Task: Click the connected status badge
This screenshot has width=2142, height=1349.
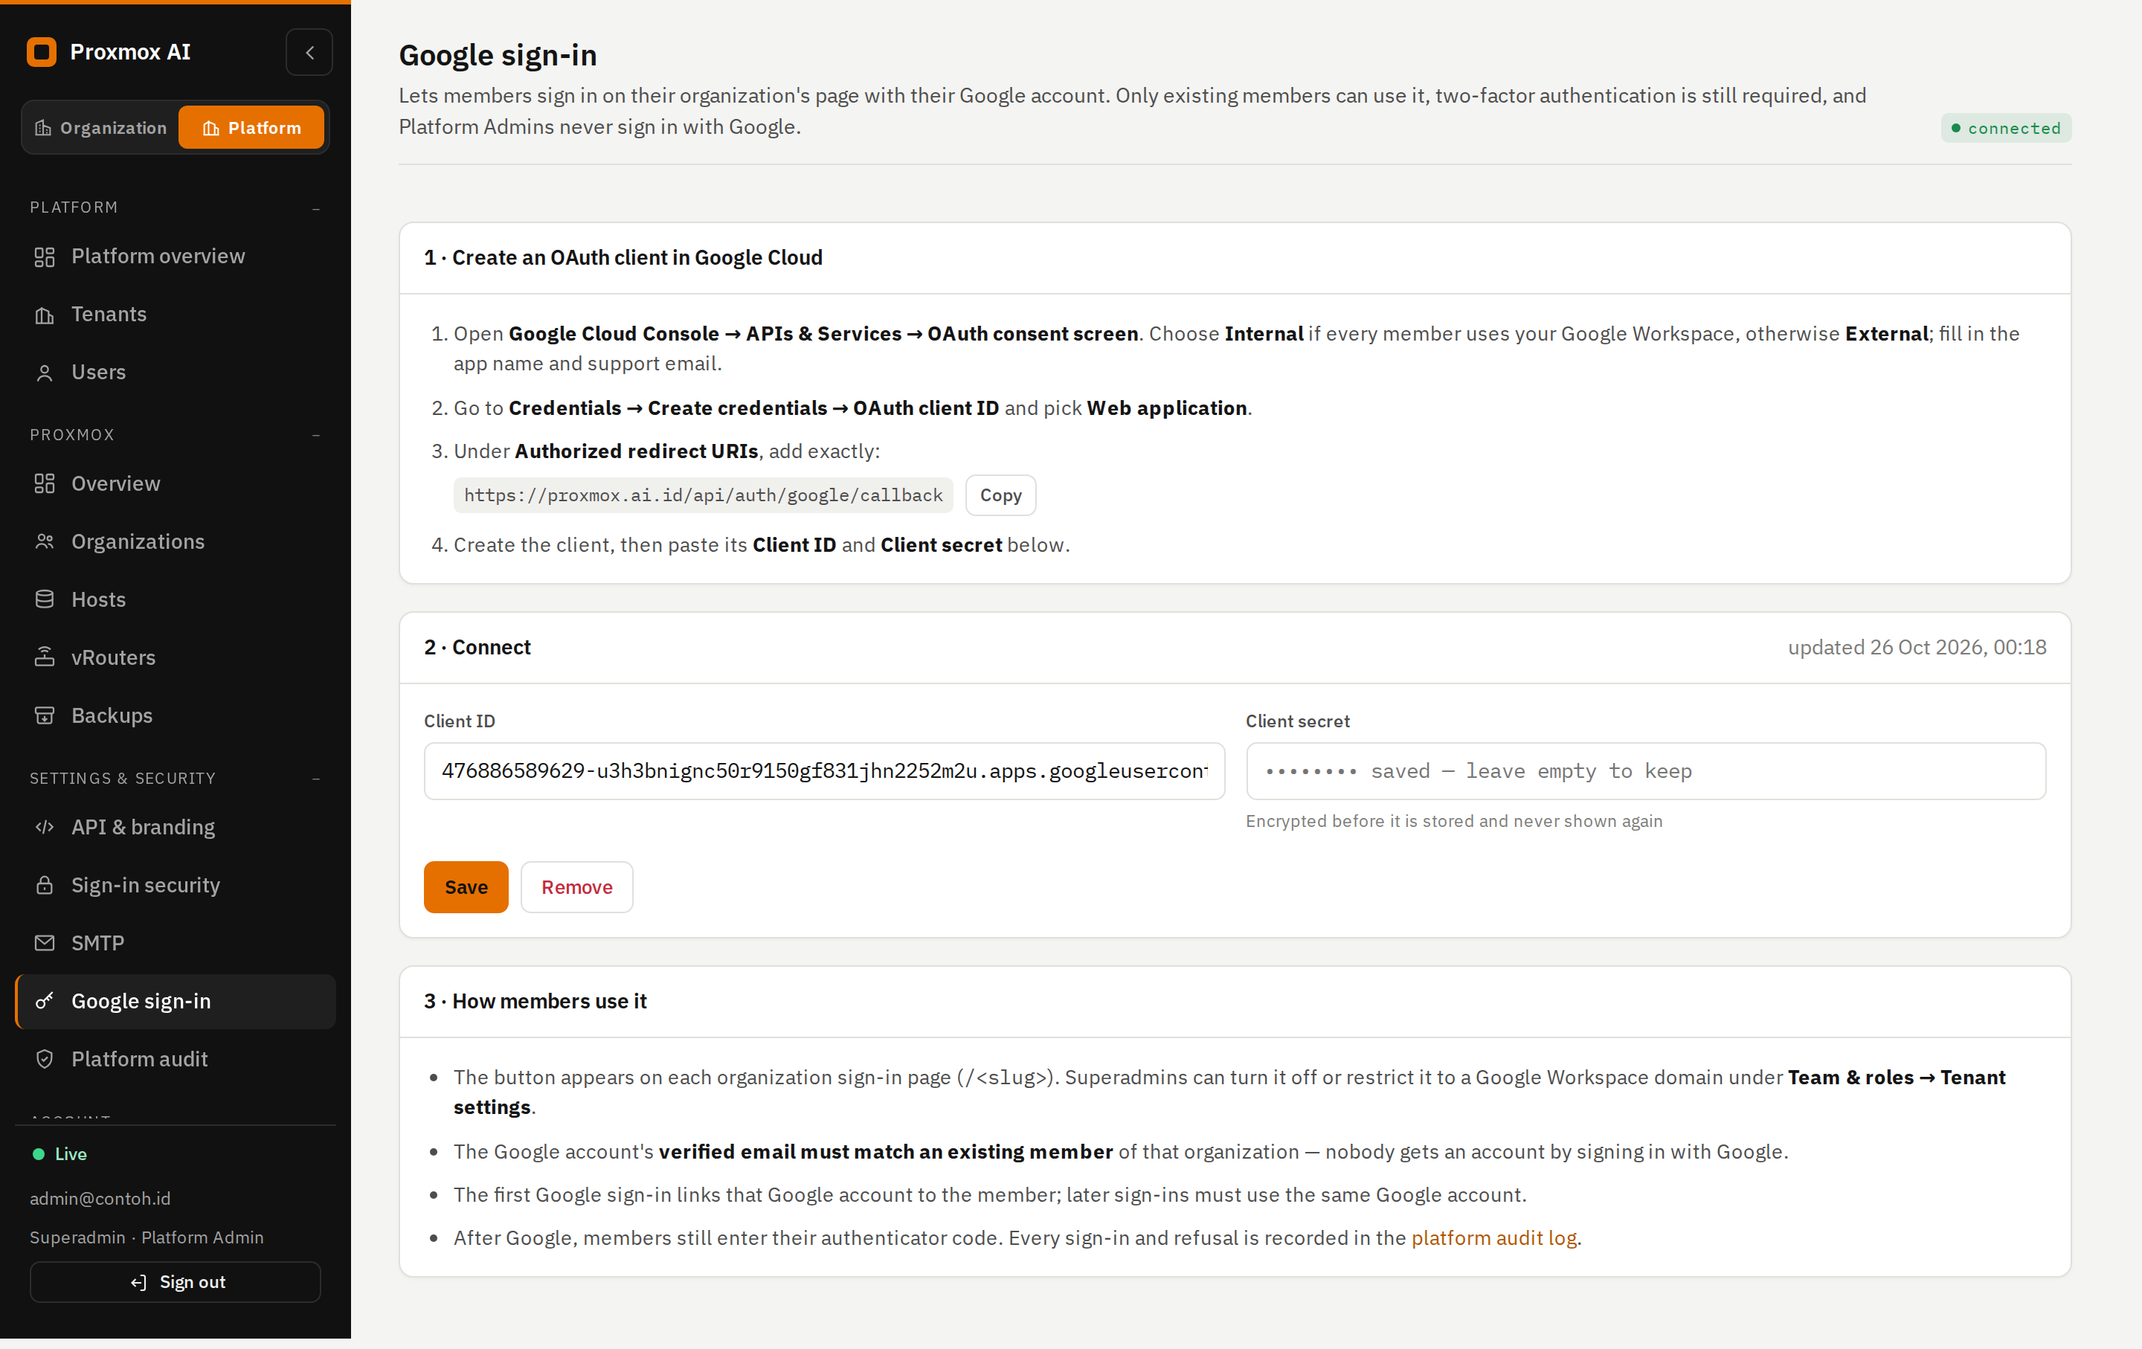Action: pos(2006,128)
